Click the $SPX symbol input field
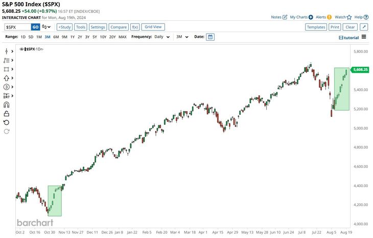This screenshot has width=373, height=238. point(17,27)
